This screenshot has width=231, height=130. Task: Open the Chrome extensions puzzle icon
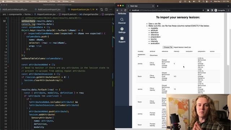(x=208, y=10)
